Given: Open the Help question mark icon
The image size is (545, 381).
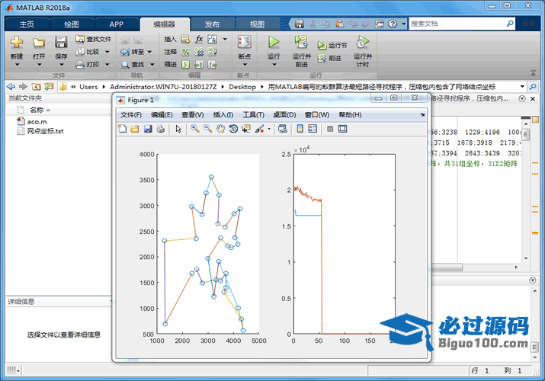Looking at the screenshot, I should click(x=393, y=24).
